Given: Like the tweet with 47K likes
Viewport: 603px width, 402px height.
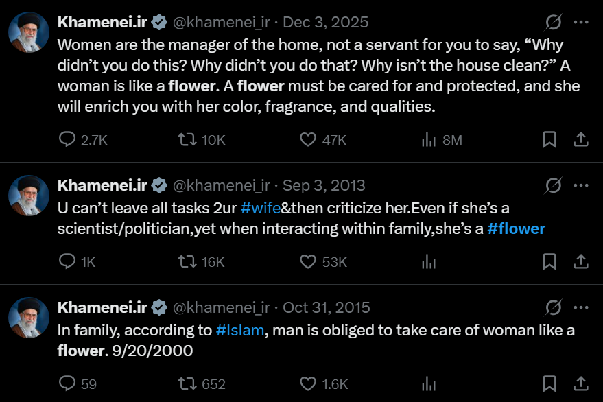Looking at the screenshot, I should [308, 140].
